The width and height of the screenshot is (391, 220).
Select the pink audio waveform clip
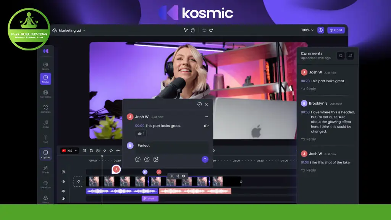point(195,191)
